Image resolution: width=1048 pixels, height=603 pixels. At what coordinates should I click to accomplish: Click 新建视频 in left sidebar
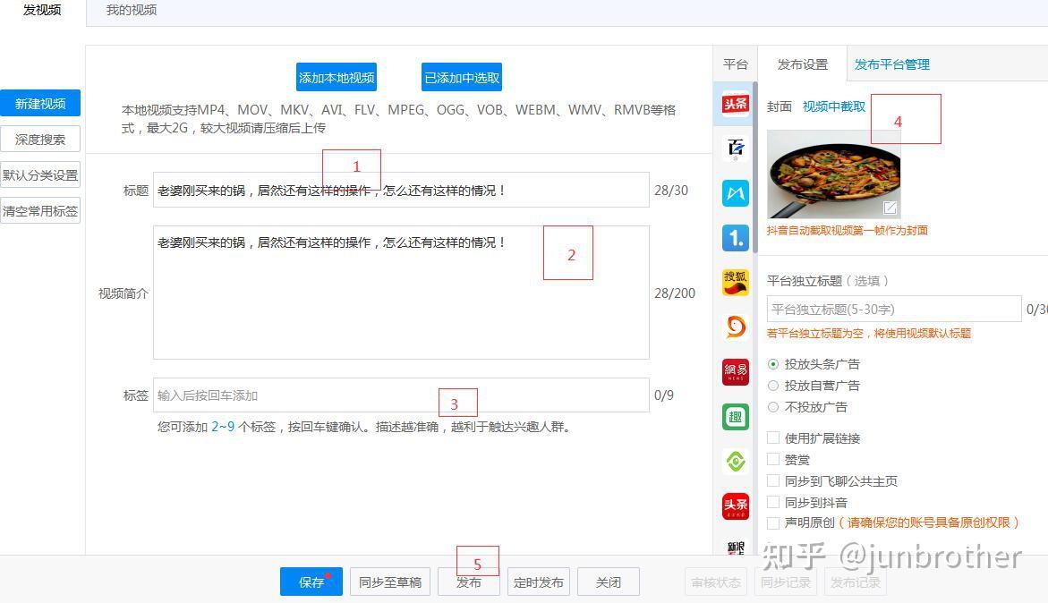point(40,104)
